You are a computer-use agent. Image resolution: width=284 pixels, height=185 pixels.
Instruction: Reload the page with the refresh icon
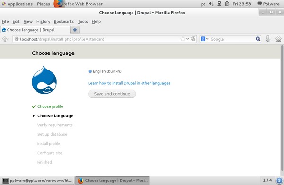point(193,39)
